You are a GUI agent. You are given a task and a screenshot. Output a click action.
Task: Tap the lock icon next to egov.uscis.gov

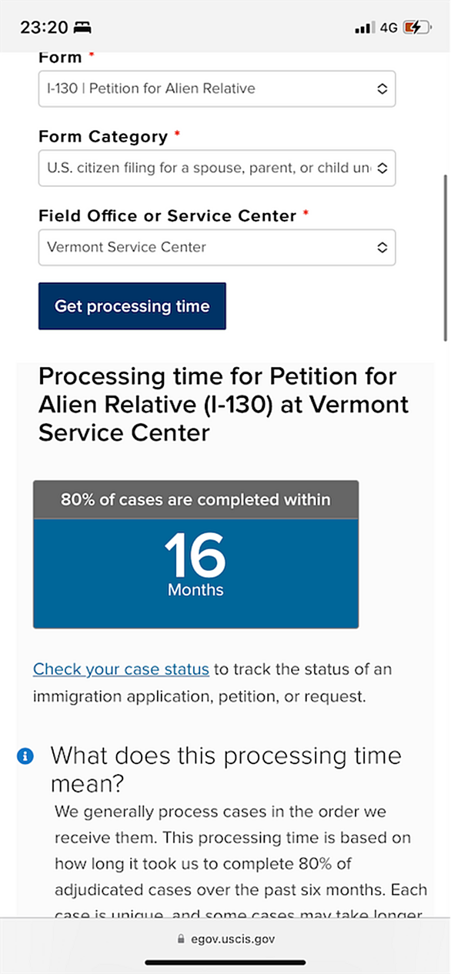182,939
